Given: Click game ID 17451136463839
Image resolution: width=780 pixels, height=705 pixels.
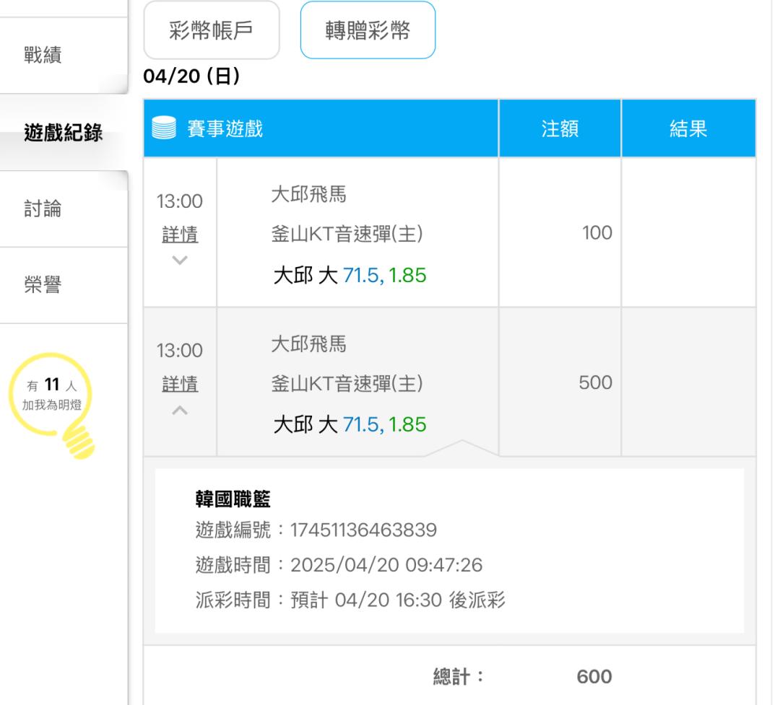Looking at the screenshot, I should click(x=363, y=530).
